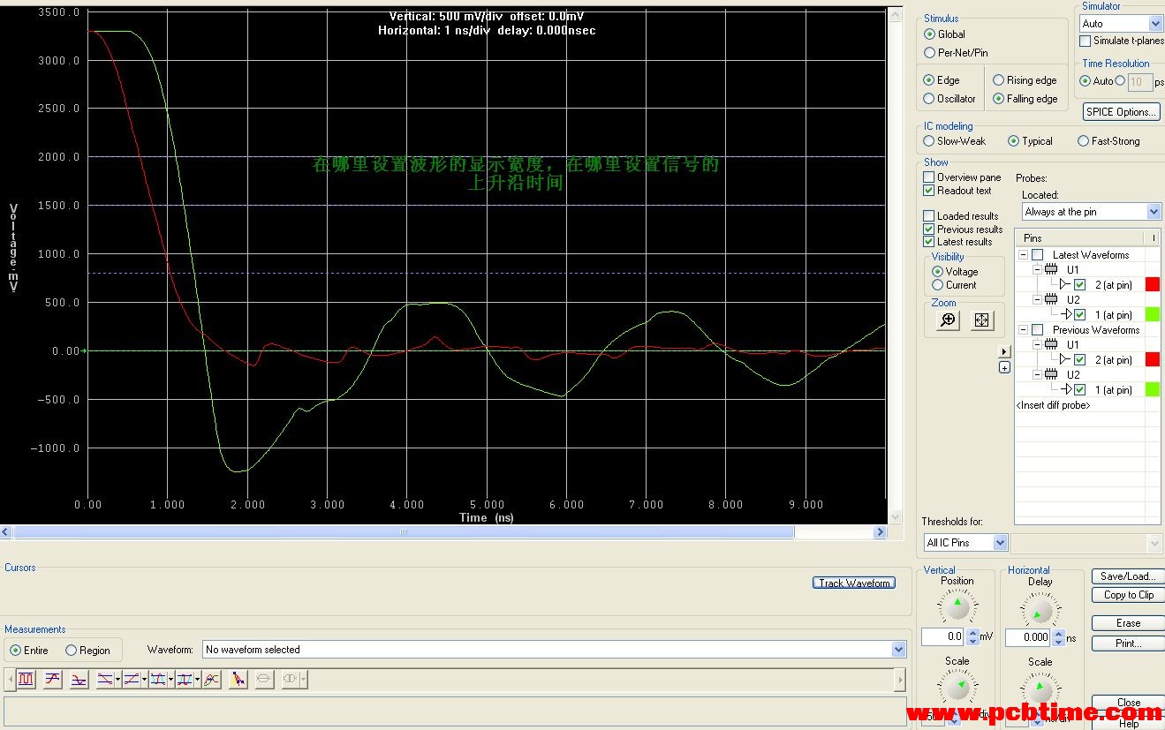Viewport: 1165px width, 730px height.
Task: Click the Insert diff probe entry
Action: 1053,405
